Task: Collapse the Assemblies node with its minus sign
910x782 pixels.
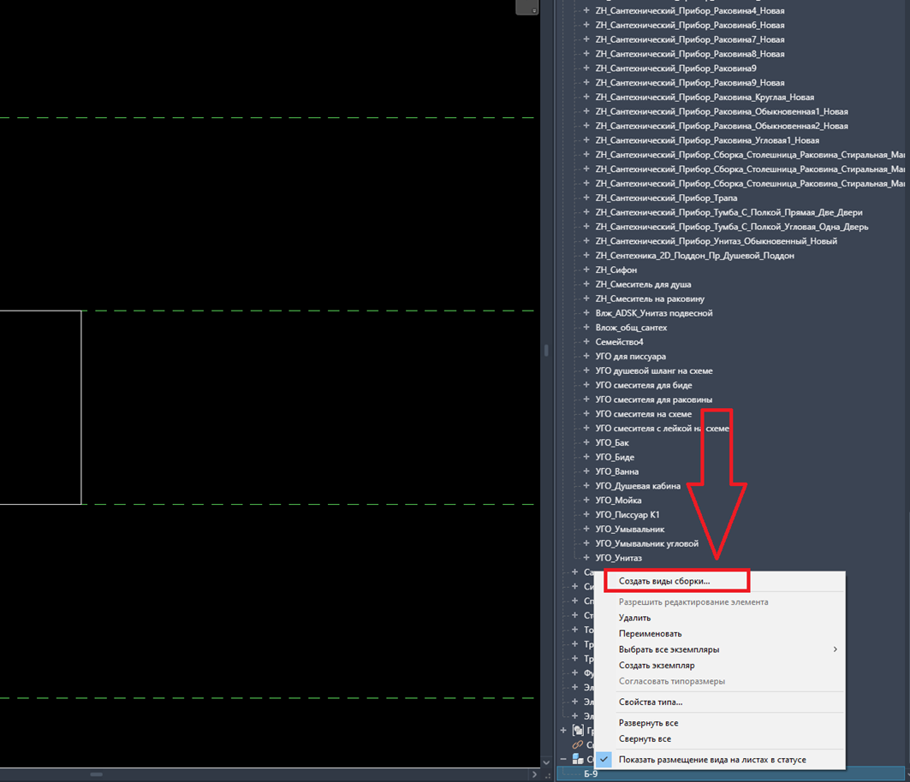Action: pyautogui.click(x=563, y=759)
